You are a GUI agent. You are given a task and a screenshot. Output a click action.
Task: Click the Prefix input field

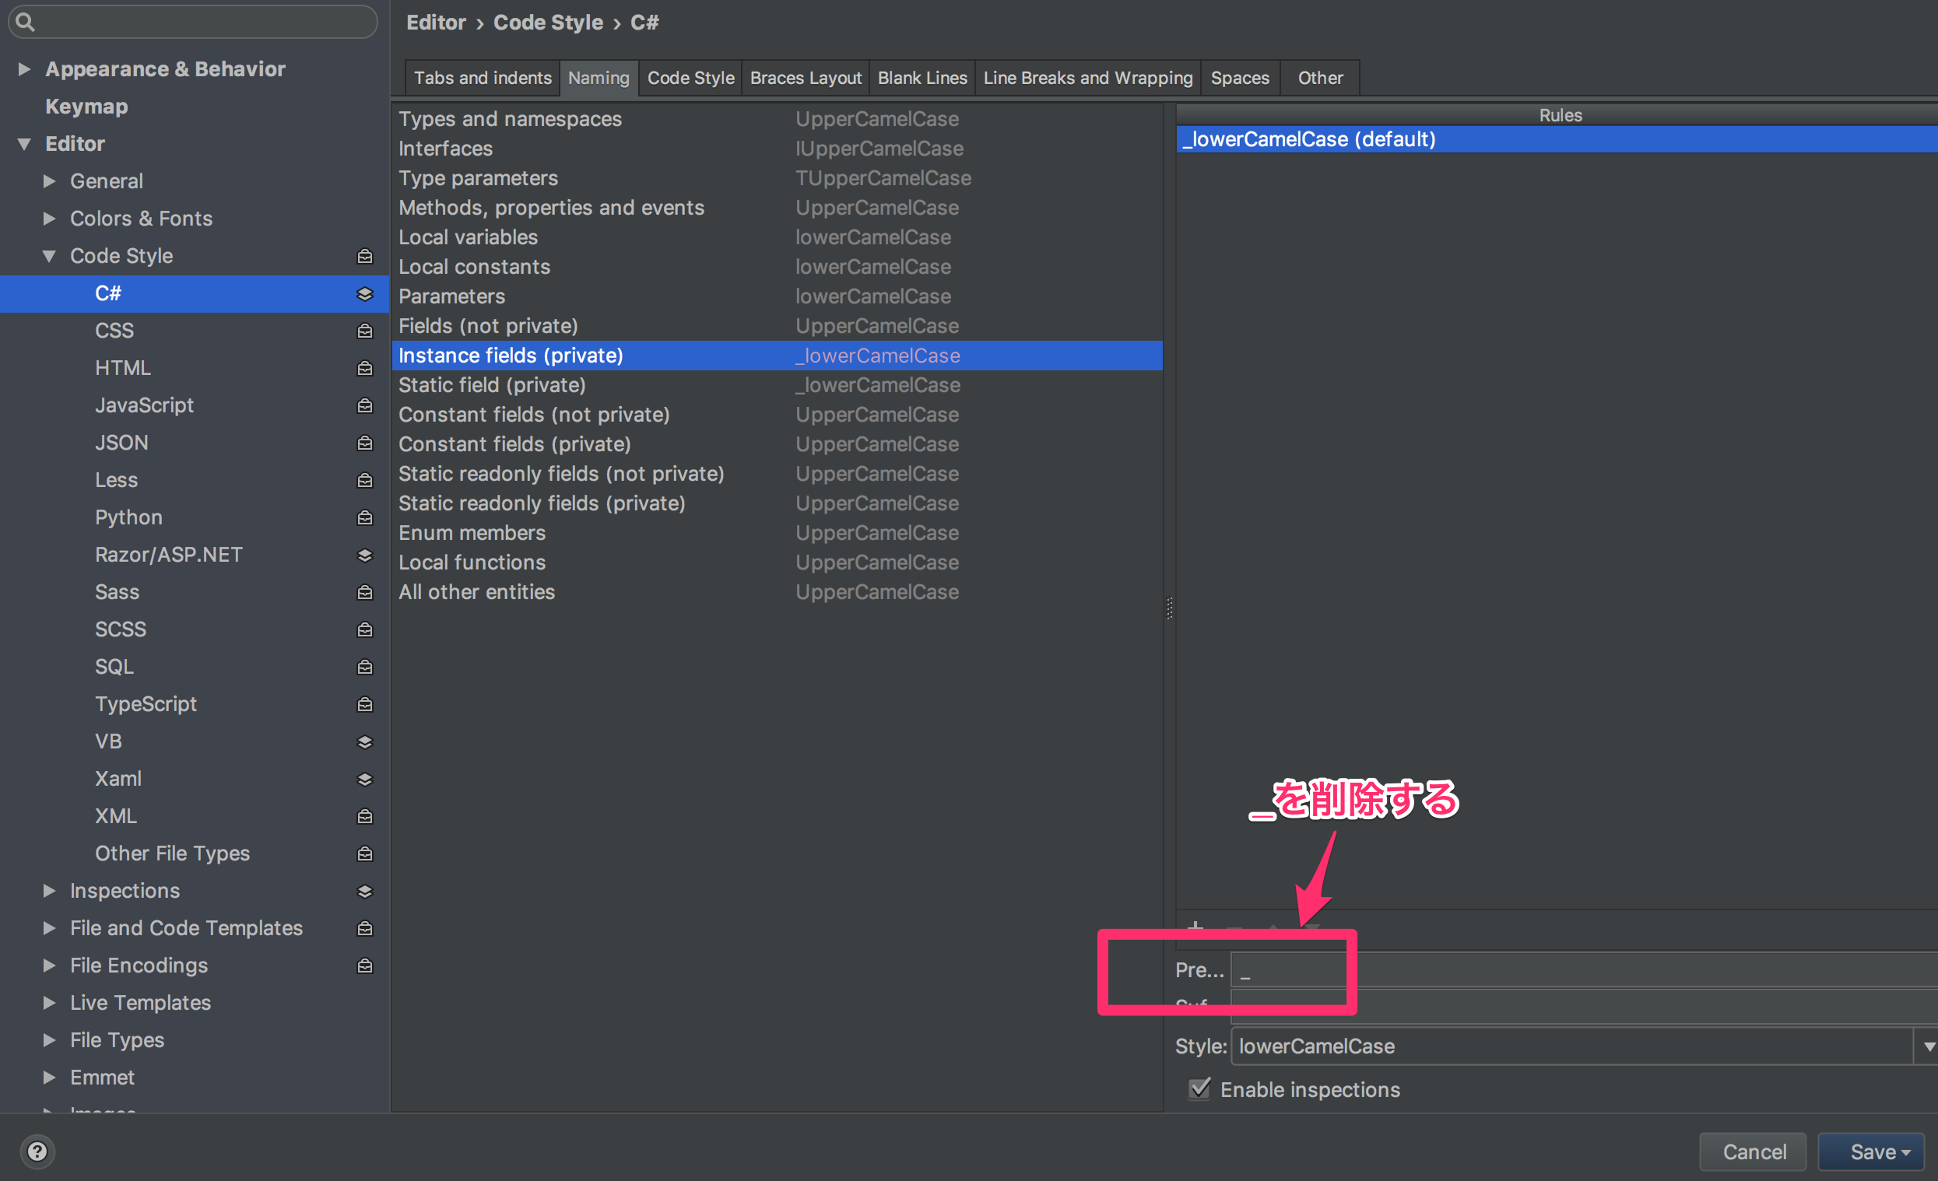(x=1584, y=970)
